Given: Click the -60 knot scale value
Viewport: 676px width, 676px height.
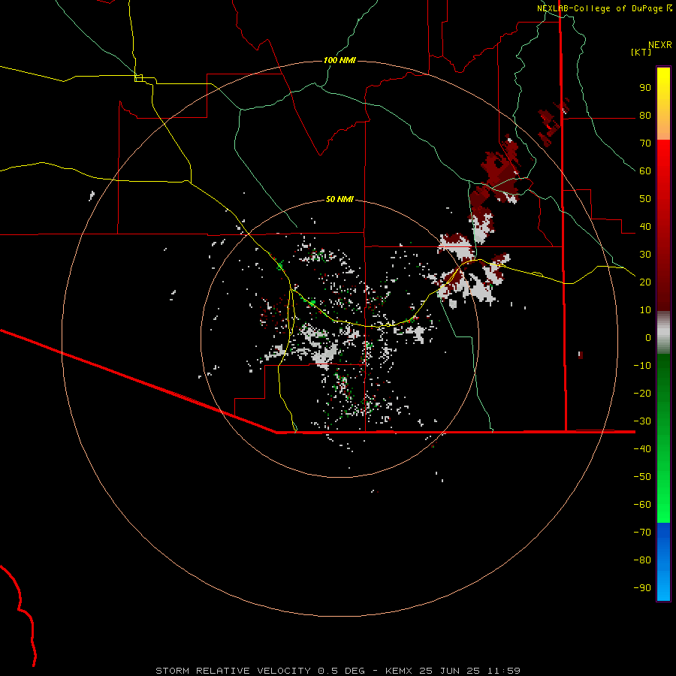Looking at the screenshot, I should coord(642,505).
